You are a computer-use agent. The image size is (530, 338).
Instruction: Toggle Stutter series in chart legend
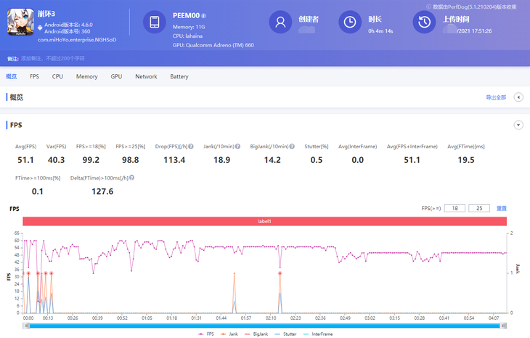[285, 334]
